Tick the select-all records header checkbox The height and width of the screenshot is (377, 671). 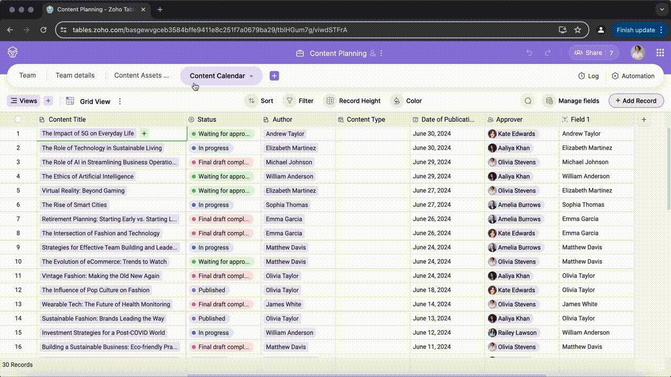[18, 119]
